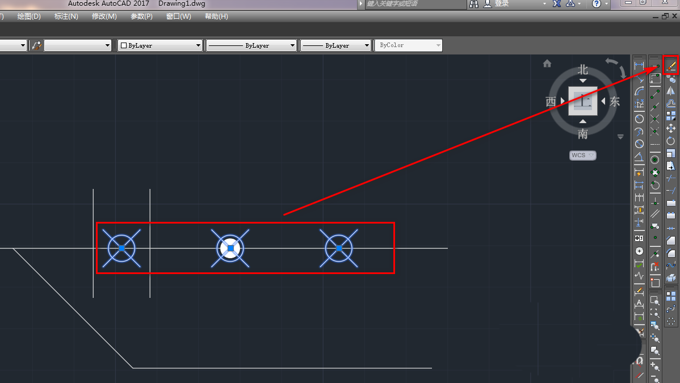Click the 北 direction on ViewCube compass

pyautogui.click(x=583, y=70)
